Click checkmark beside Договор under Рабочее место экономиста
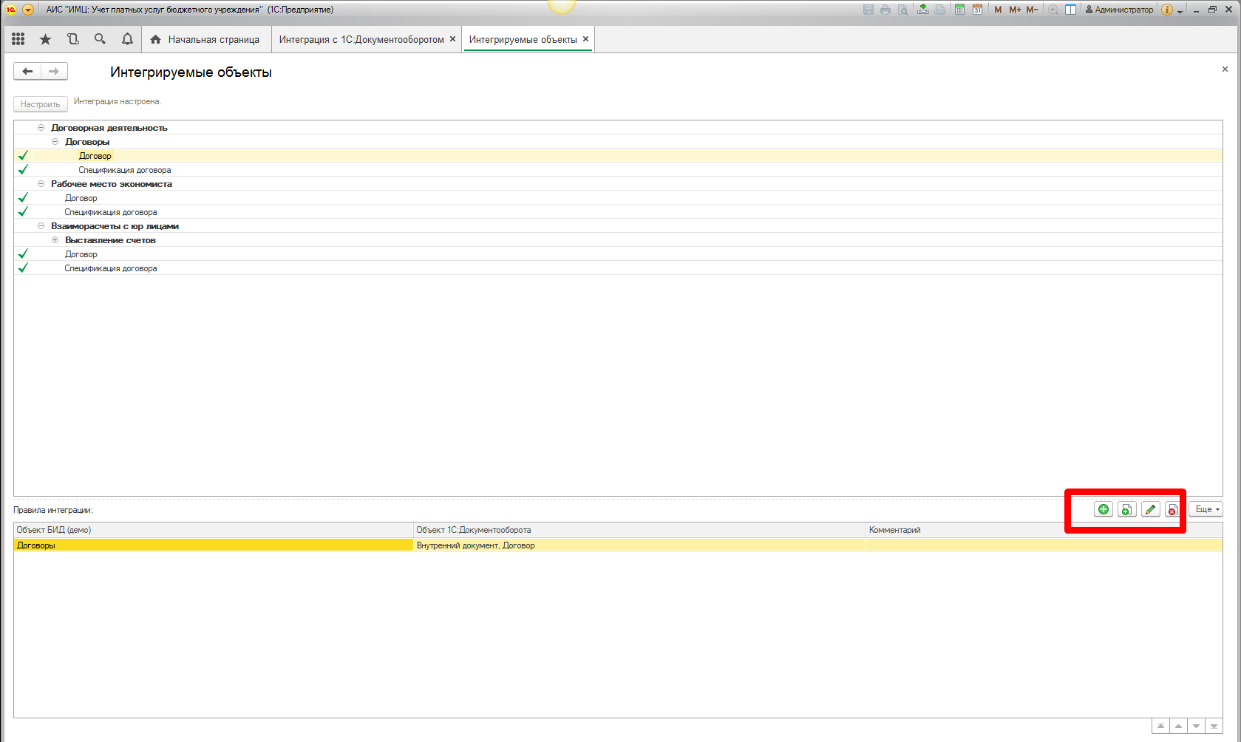Image resolution: width=1241 pixels, height=742 pixels. tap(23, 198)
